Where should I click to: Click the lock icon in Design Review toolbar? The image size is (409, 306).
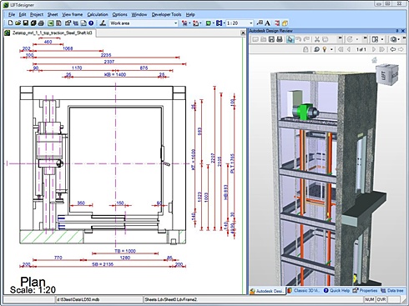(x=305, y=49)
